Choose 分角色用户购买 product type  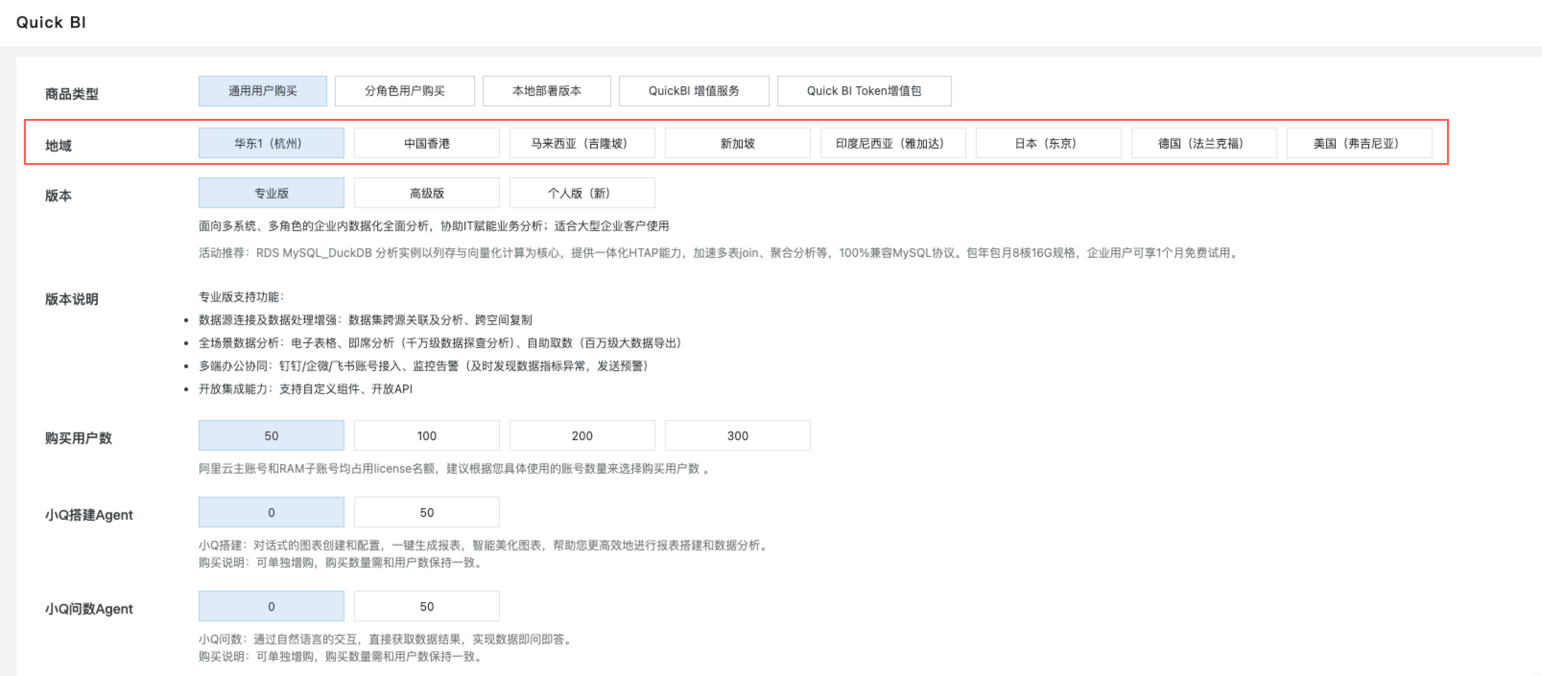[x=404, y=91]
